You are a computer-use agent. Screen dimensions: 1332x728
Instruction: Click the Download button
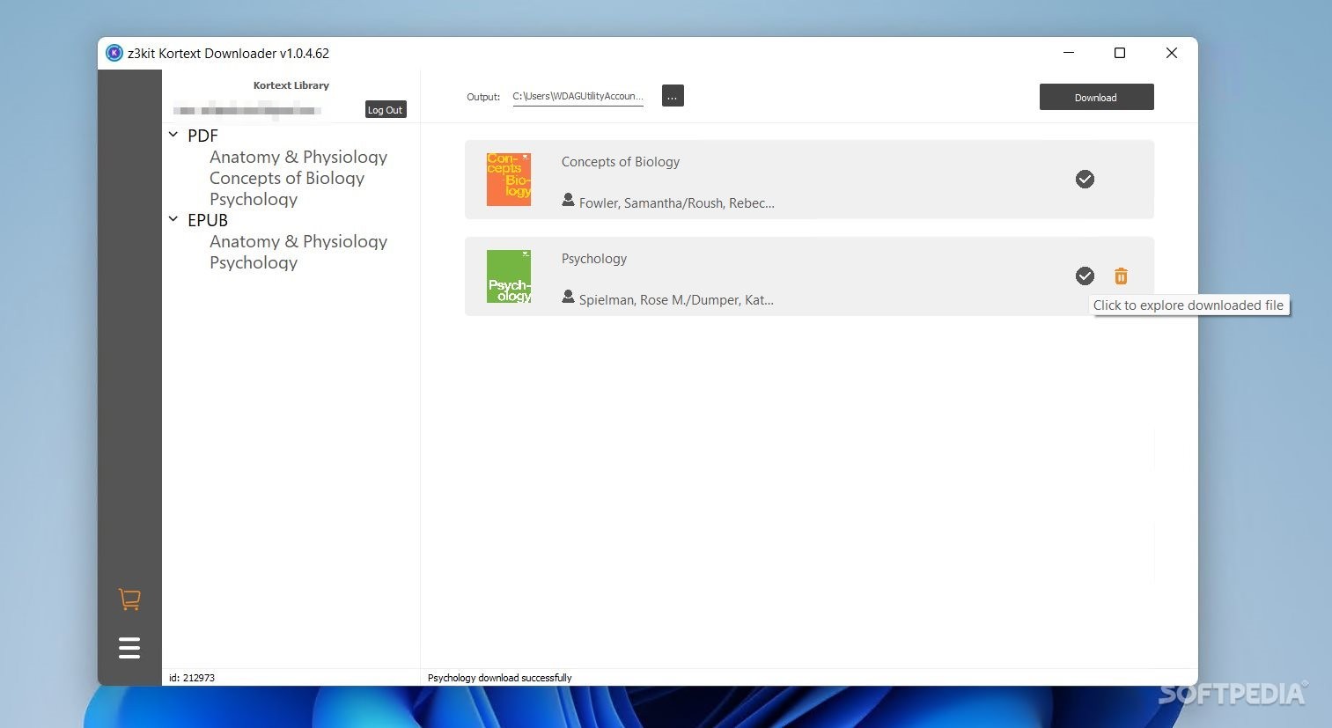(1096, 97)
